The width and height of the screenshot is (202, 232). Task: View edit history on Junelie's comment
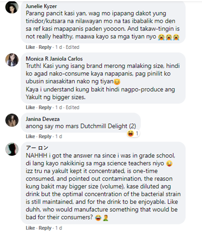(72, 47)
